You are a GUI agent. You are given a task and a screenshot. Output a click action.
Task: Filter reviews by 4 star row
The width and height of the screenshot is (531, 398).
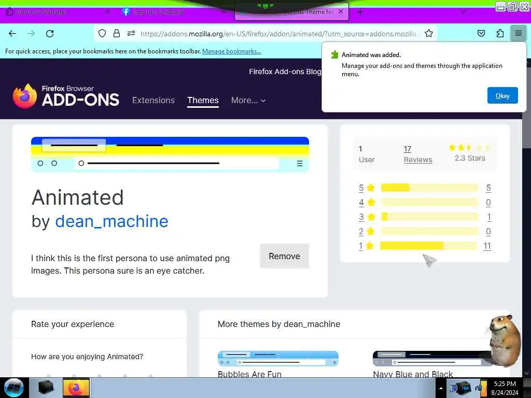[425, 203]
